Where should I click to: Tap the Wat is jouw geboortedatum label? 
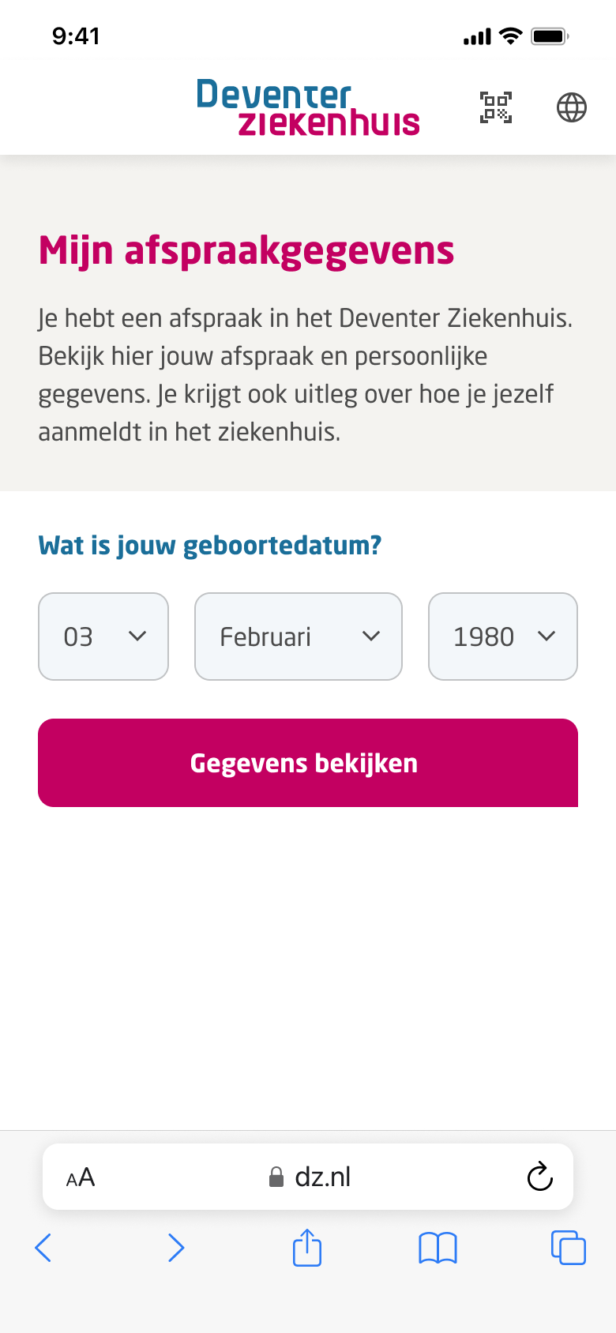[210, 546]
